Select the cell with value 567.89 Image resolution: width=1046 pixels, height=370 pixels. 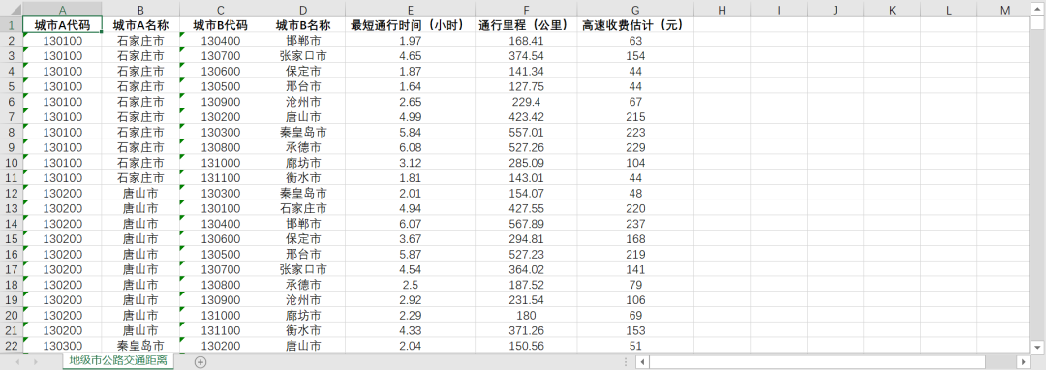[x=526, y=224]
